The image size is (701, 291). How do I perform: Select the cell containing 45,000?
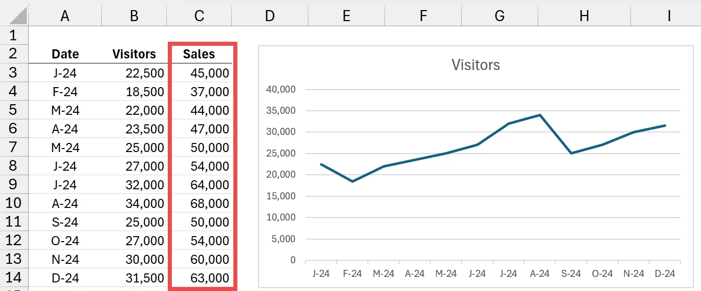tap(202, 73)
